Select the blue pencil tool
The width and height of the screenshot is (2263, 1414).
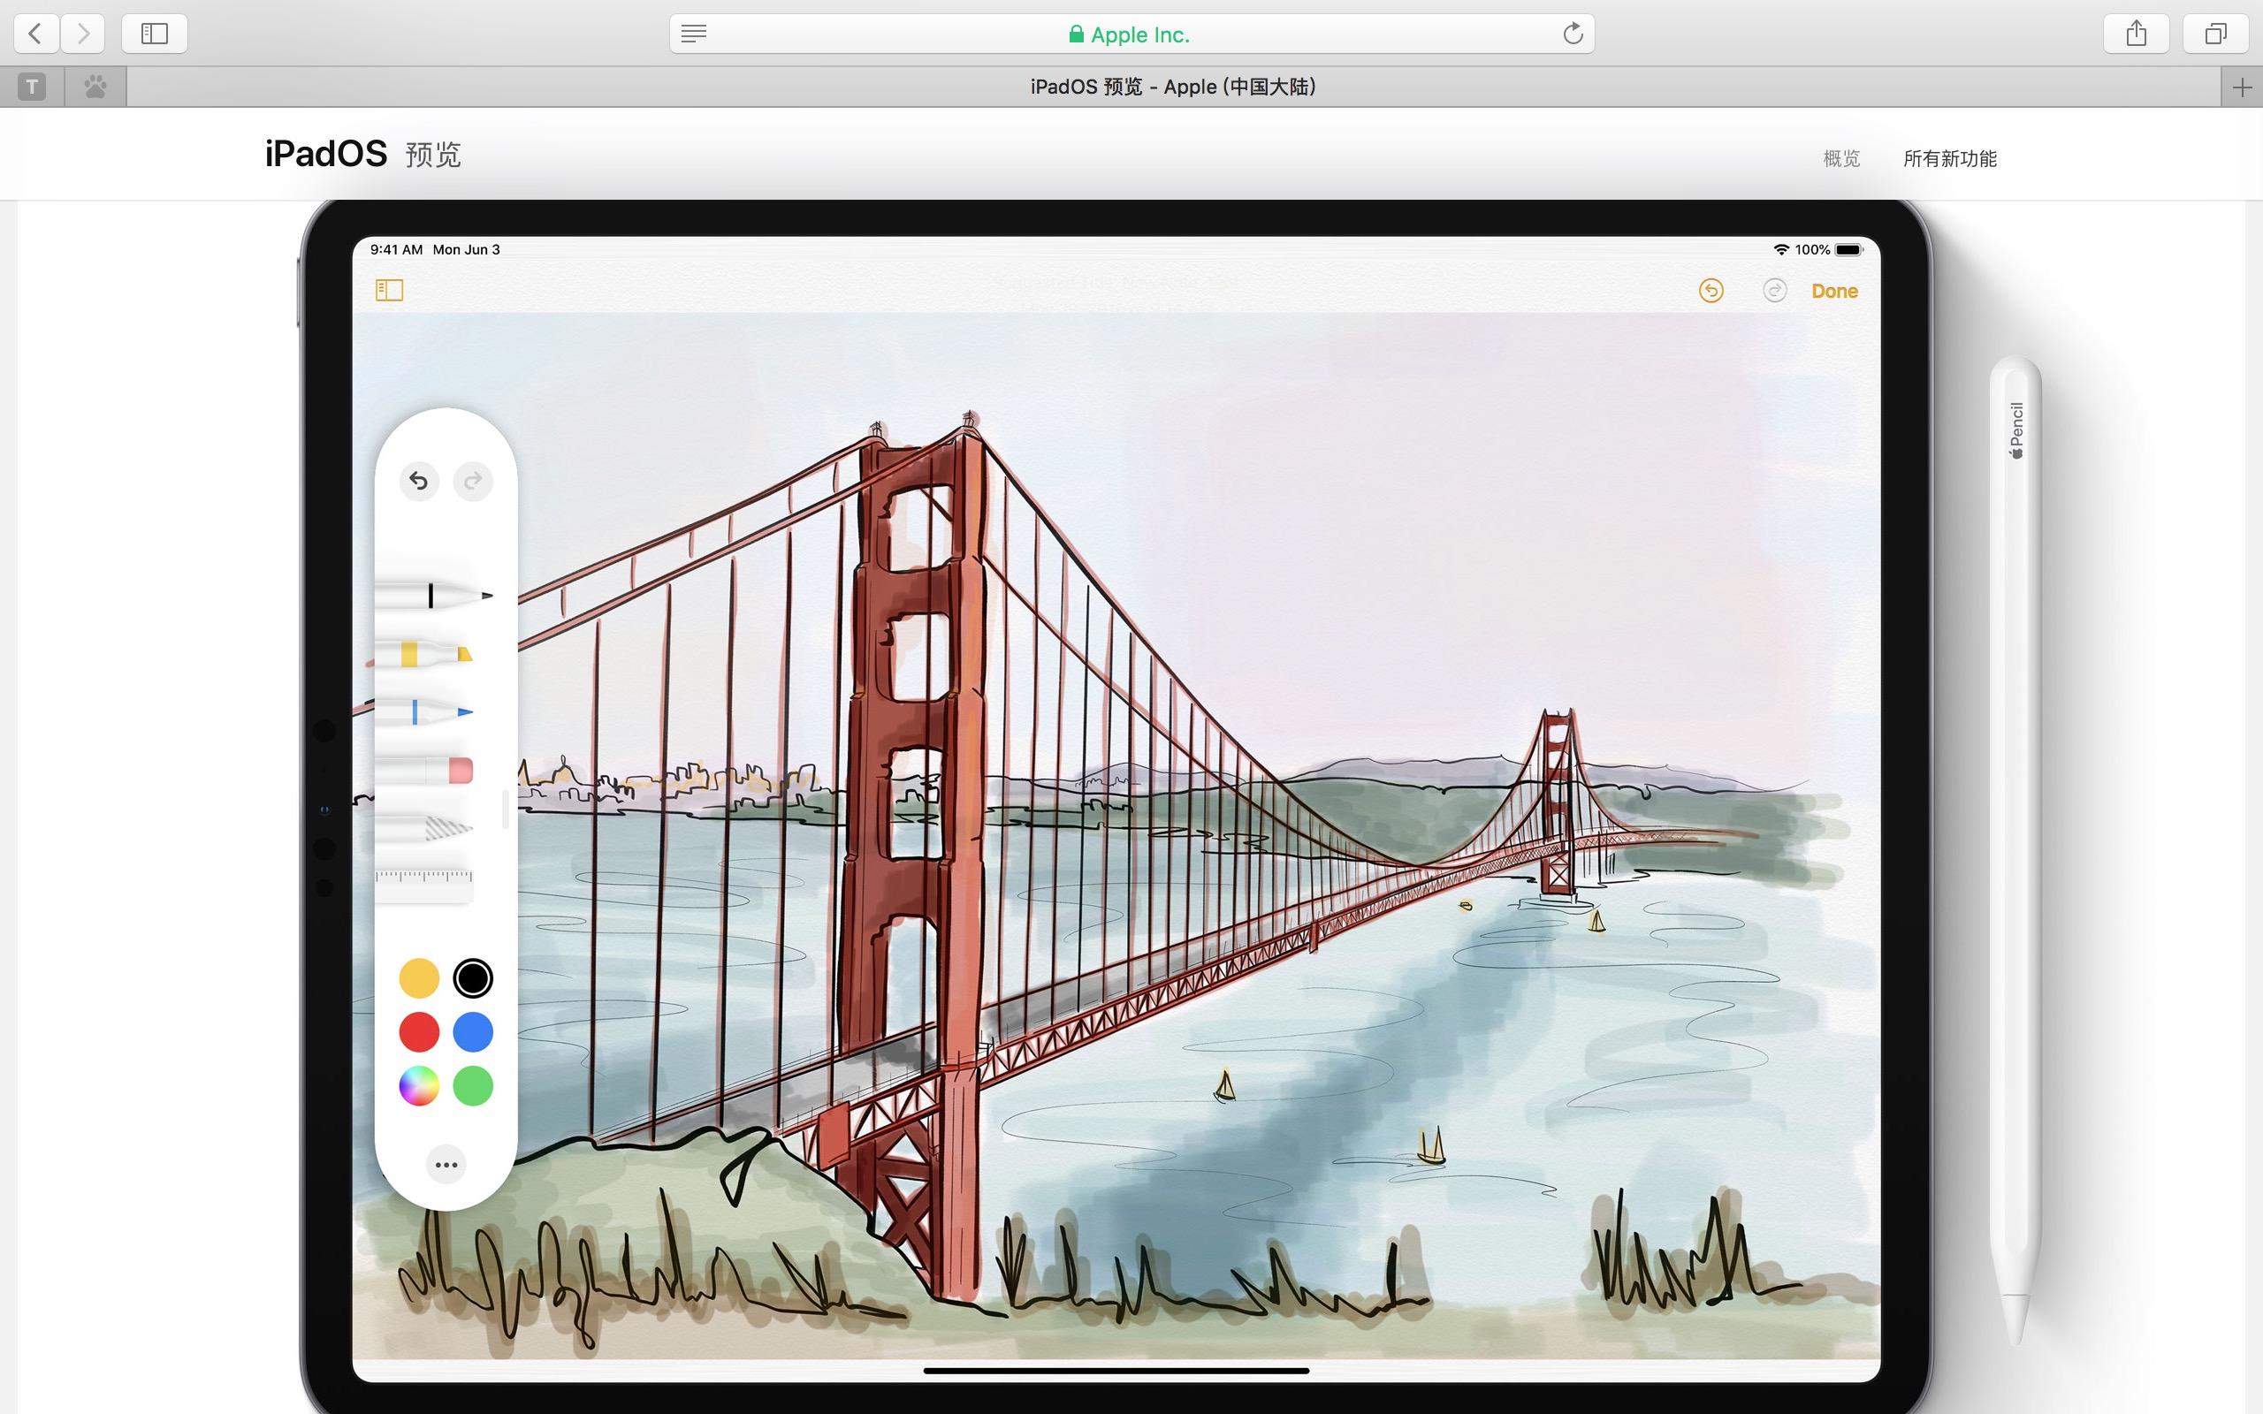click(424, 711)
